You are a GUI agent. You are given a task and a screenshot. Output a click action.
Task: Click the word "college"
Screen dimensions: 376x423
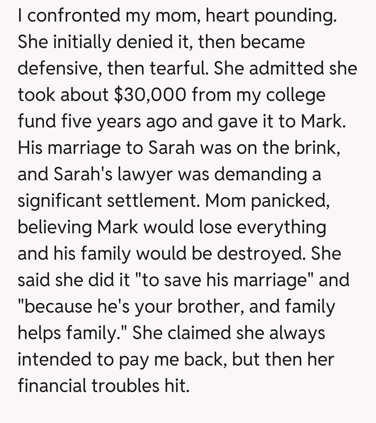296,95
